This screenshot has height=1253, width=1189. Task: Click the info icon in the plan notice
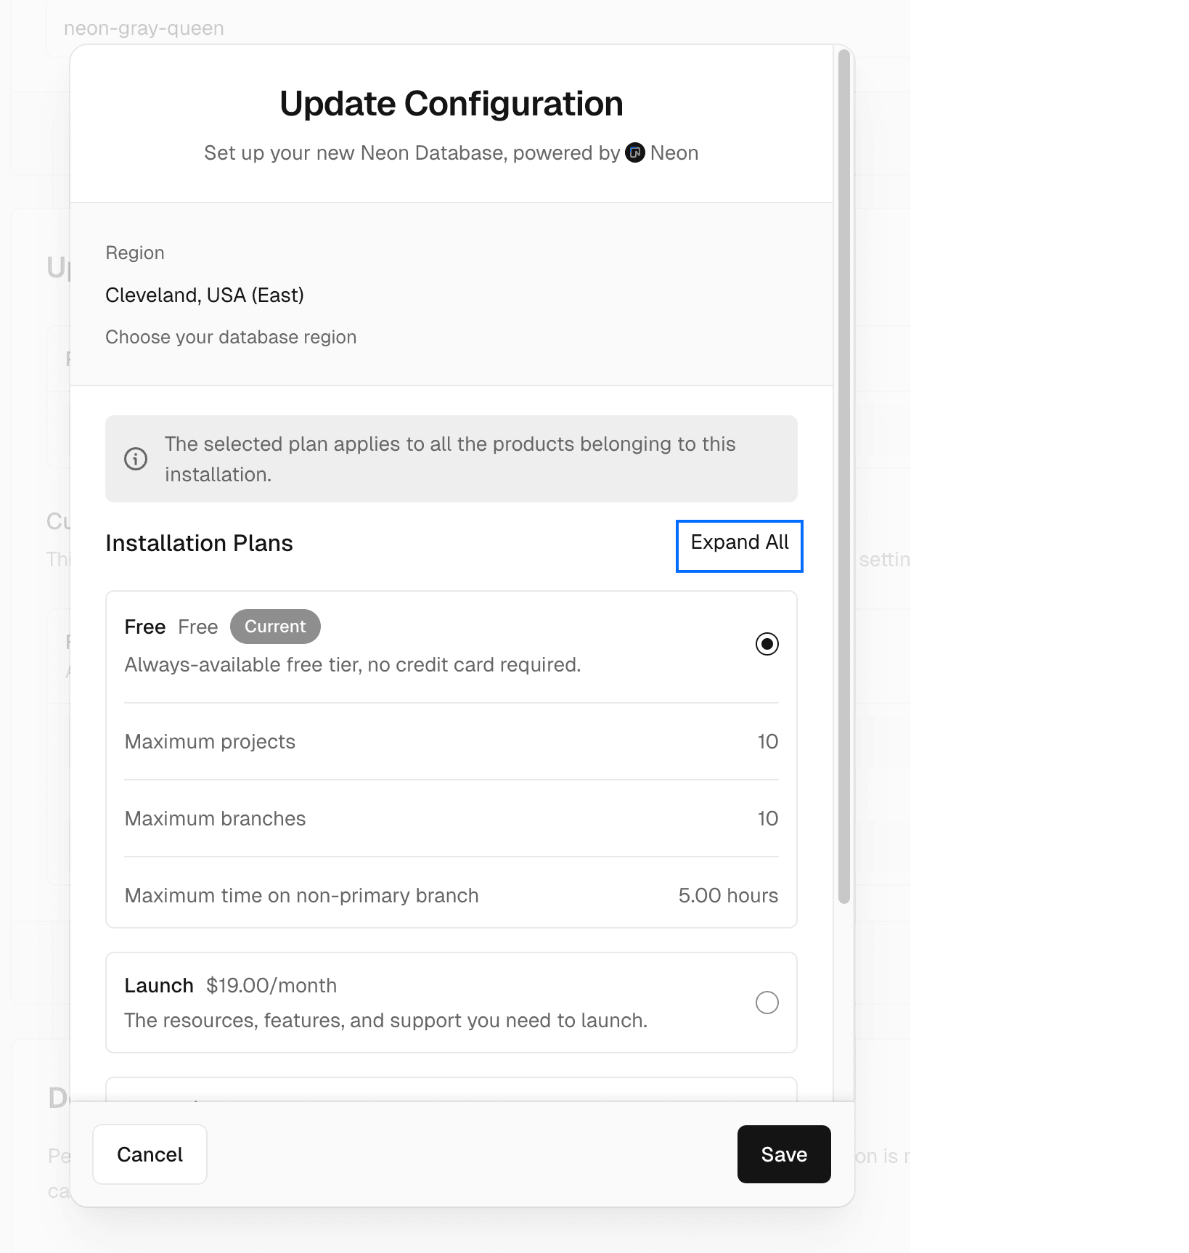(136, 459)
